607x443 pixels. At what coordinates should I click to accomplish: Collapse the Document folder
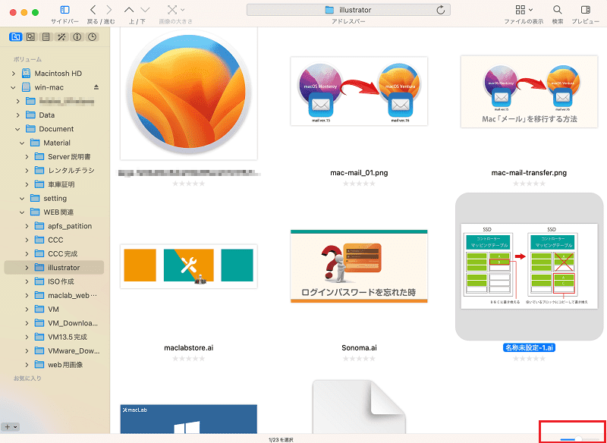pyautogui.click(x=18, y=129)
